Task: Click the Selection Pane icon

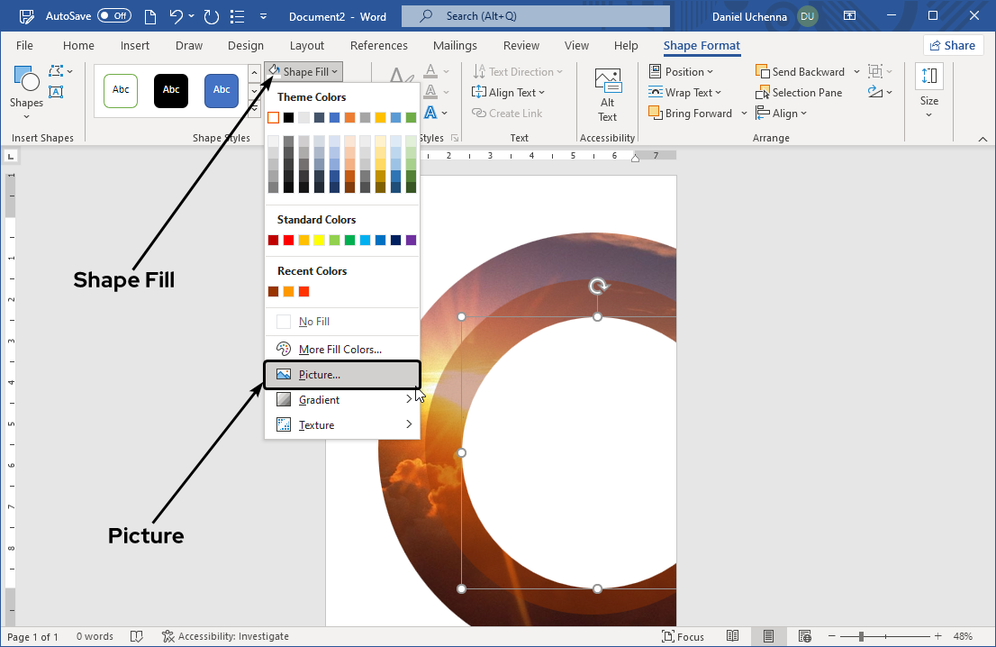Action: point(763,92)
